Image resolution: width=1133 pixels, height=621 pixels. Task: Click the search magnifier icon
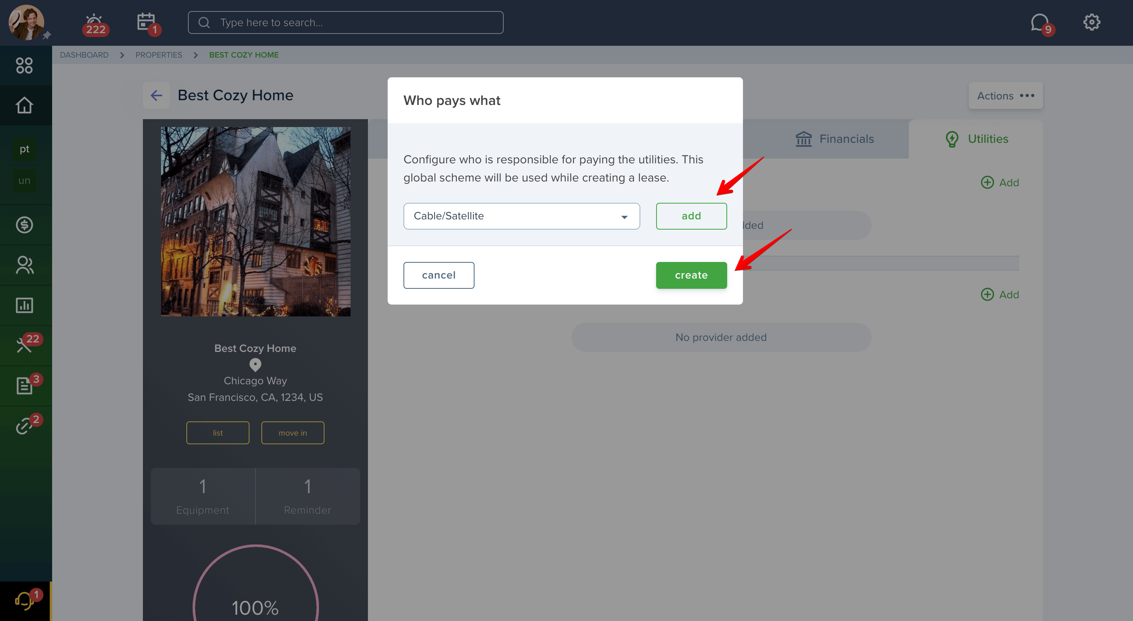pyautogui.click(x=204, y=22)
